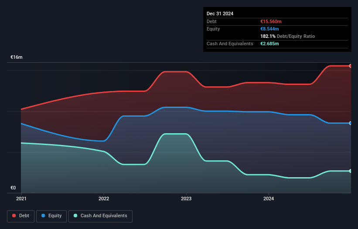
Task: Click the 2023 x-axis label
Action: click(186, 199)
